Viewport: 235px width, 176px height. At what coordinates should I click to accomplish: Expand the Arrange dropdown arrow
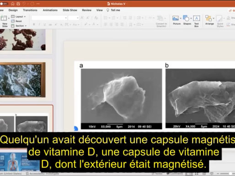point(214,18)
